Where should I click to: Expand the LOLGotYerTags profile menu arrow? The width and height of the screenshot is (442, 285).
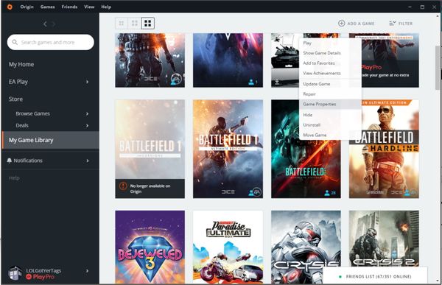tap(88, 270)
